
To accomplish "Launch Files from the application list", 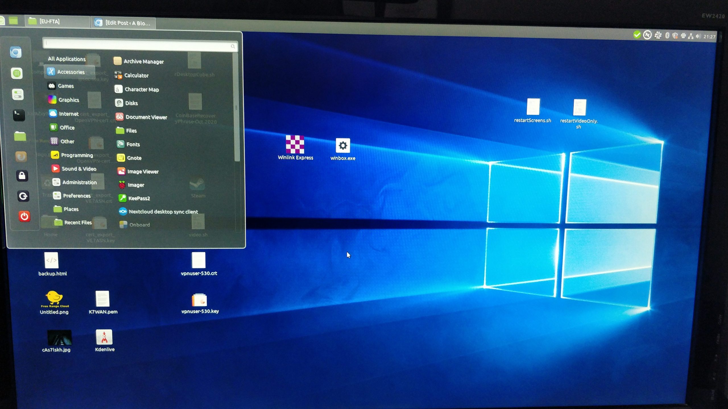I will 127,130.
